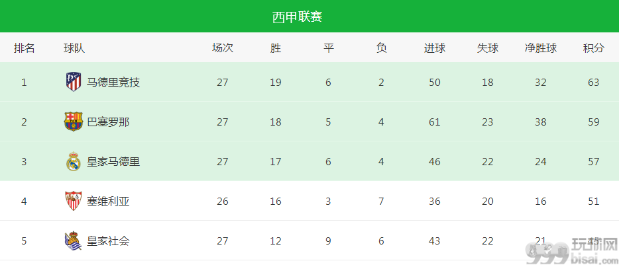Open the 皇家社会 team link
This screenshot has height=265, width=619.
(108, 241)
